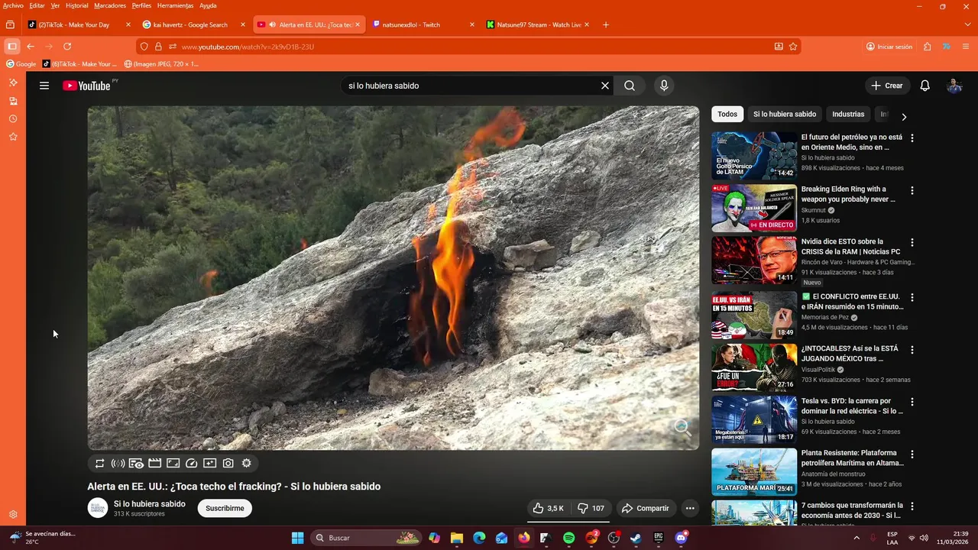Viewport: 978px width, 550px height.
Task: Open the Extensions puzzle icon
Action: point(928,47)
